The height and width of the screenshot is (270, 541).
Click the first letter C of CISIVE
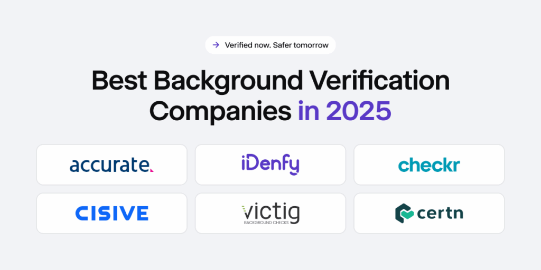pos(82,213)
